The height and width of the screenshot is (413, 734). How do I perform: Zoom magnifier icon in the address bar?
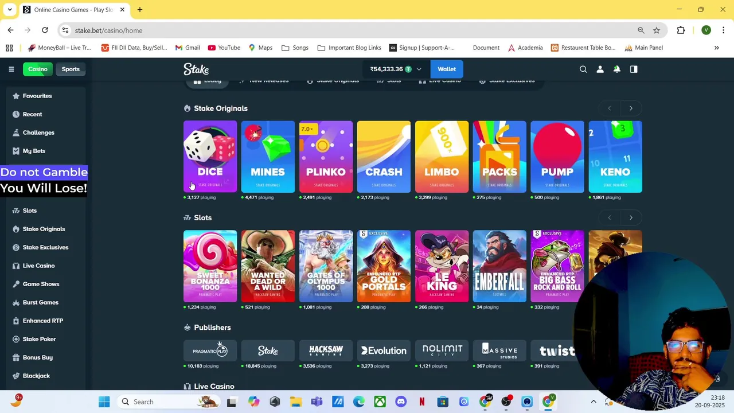641,30
